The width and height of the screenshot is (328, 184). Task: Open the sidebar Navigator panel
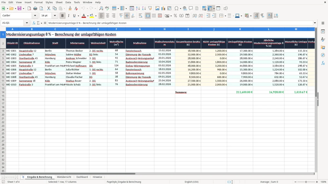click(323, 55)
